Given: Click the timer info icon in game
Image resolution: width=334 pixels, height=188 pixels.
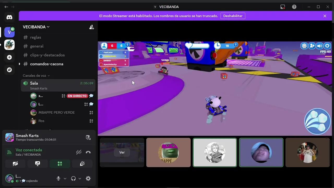Looking at the screenshot, I should click(x=236, y=45).
